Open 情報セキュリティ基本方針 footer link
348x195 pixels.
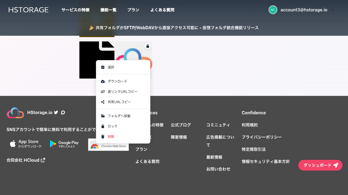[x=266, y=161]
